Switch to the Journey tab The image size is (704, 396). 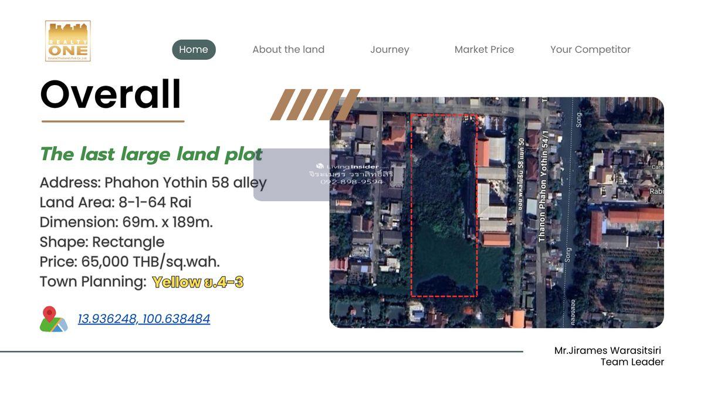point(390,50)
